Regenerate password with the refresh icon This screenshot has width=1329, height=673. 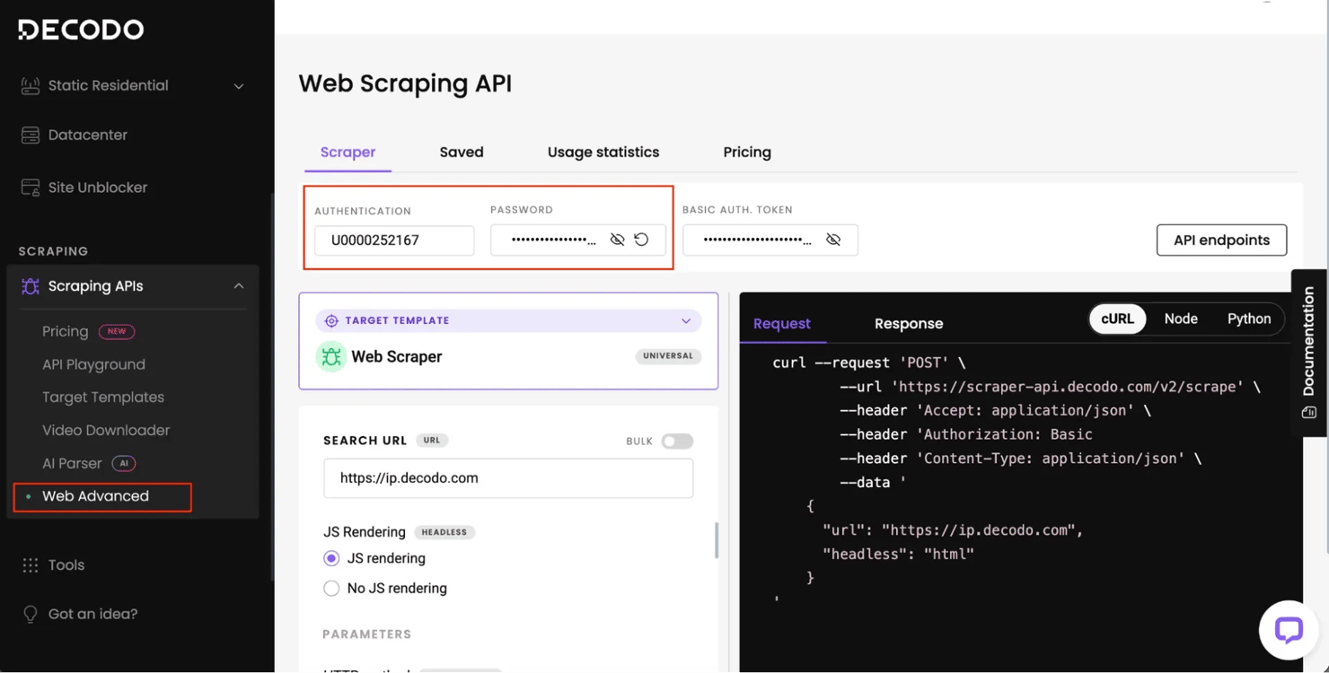641,240
